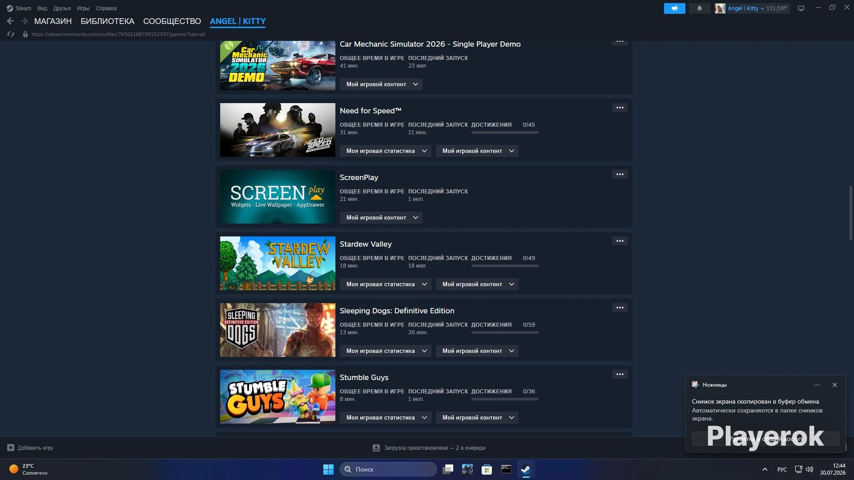
Task: Switch to the БИБЛИОТЕКА tab
Action: (108, 21)
